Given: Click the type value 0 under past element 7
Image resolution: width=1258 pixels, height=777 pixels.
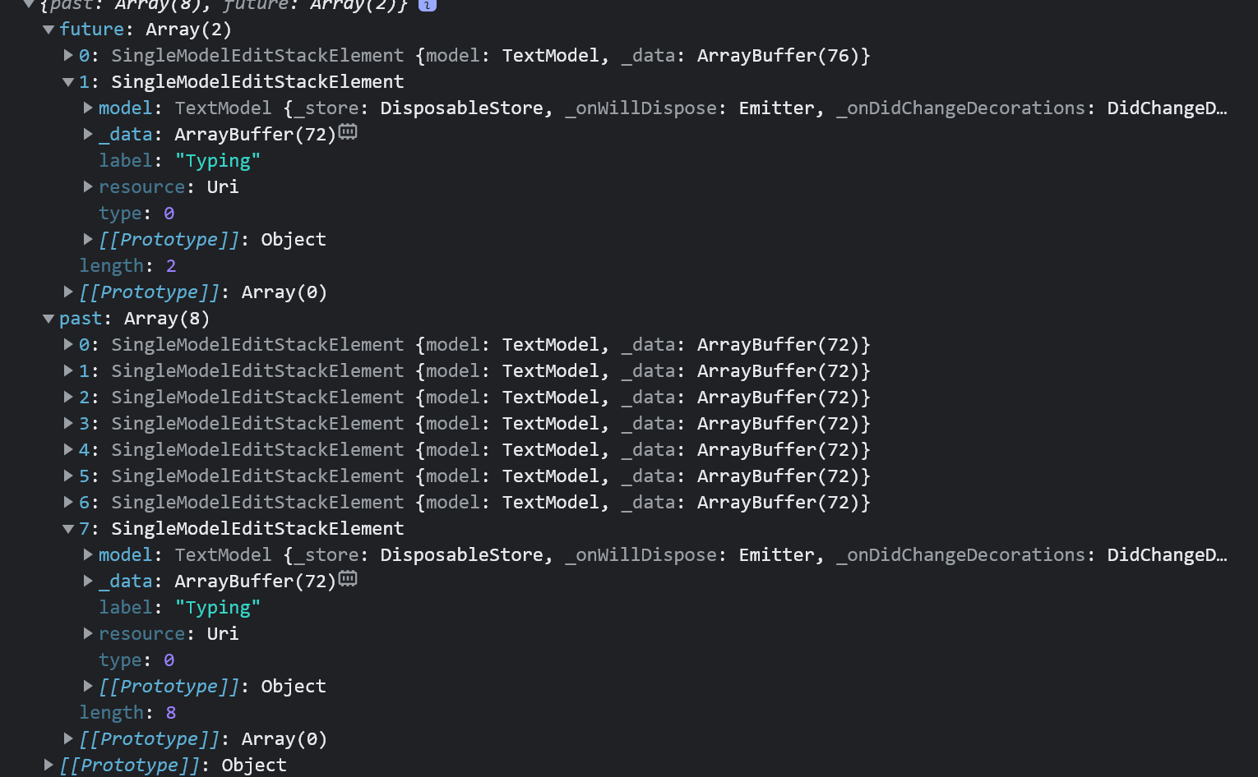Looking at the screenshot, I should [x=169, y=660].
